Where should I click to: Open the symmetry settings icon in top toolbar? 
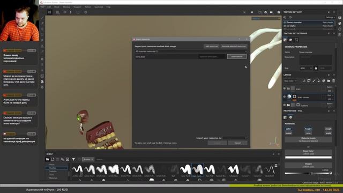[x=65, y=12]
